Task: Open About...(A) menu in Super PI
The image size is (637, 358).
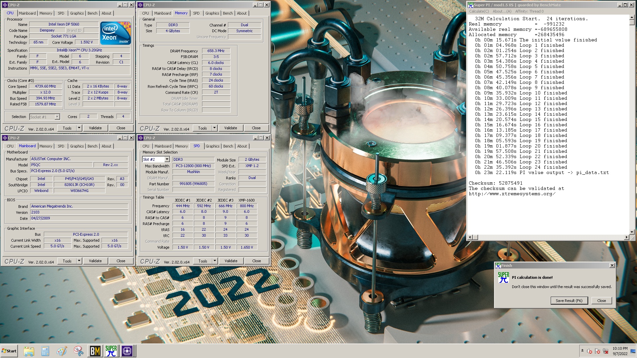Action: pyautogui.click(x=502, y=11)
